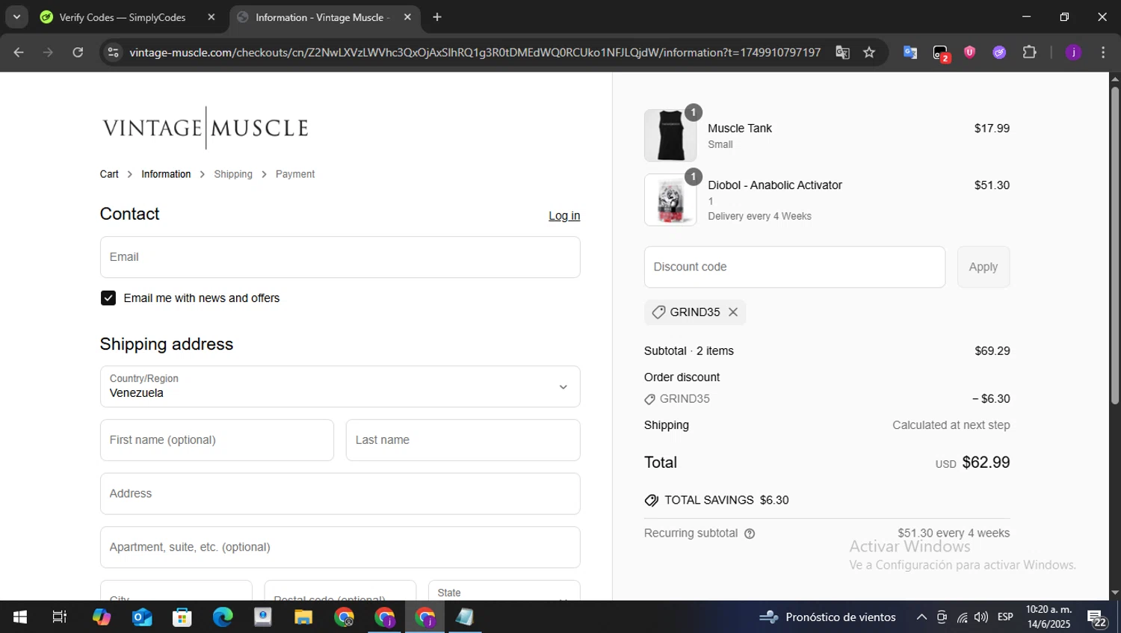
Task: Open Copilot from the taskbar
Action: pyautogui.click(x=102, y=617)
